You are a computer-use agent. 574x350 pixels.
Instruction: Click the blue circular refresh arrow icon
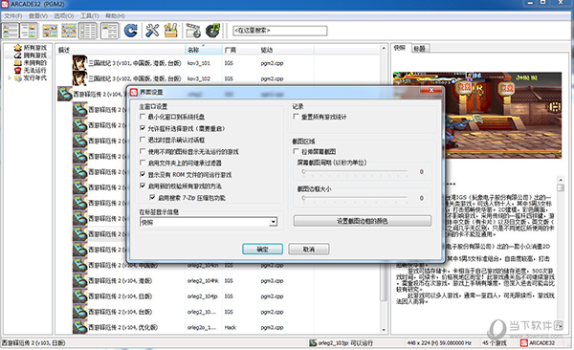(131, 31)
